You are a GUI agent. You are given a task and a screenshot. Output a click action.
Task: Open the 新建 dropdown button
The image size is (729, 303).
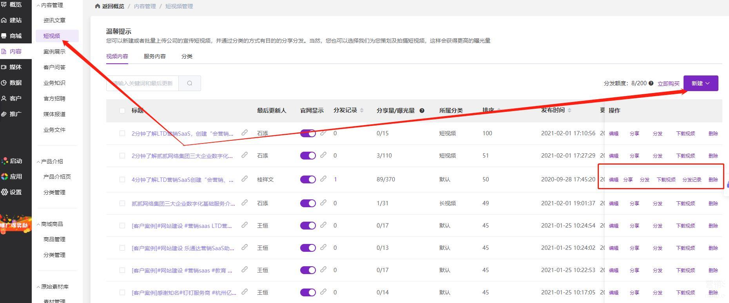[x=700, y=83]
